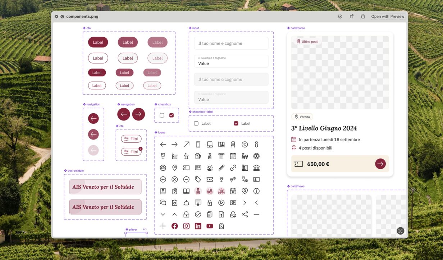
Task: Select the classical column icon
Action: (x=221, y=156)
